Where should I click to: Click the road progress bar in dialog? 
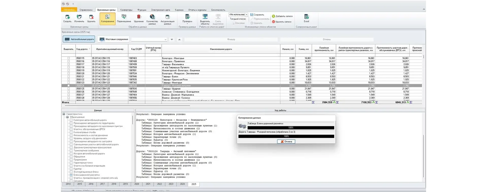[286, 136]
